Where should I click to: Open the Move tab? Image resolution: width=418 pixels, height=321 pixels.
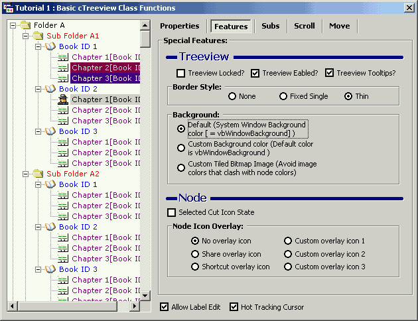click(339, 26)
